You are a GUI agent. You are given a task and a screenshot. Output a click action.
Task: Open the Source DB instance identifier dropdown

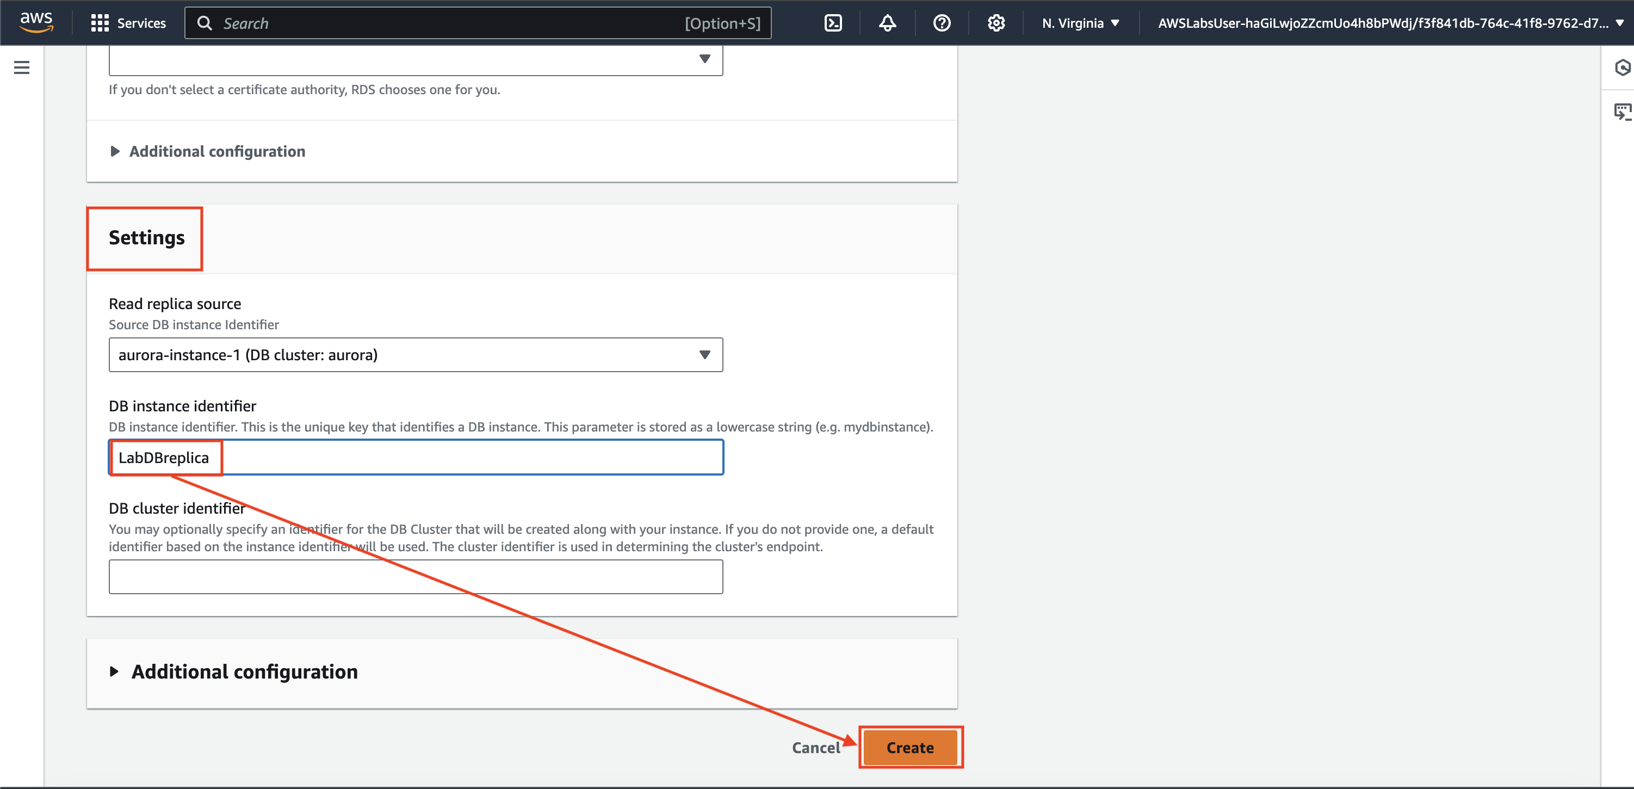tap(416, 355)
